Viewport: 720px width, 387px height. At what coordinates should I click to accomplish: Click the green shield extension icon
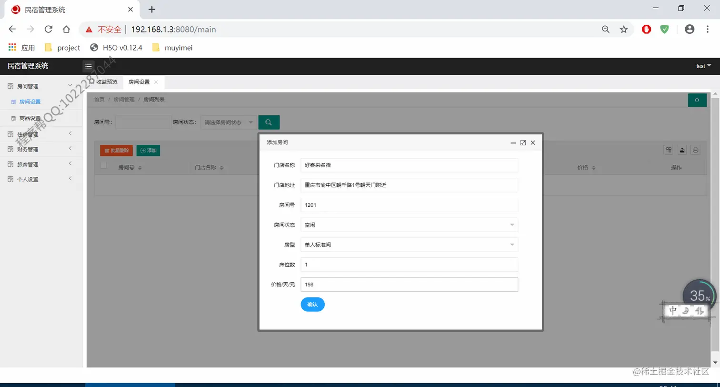tap(664, 29)
